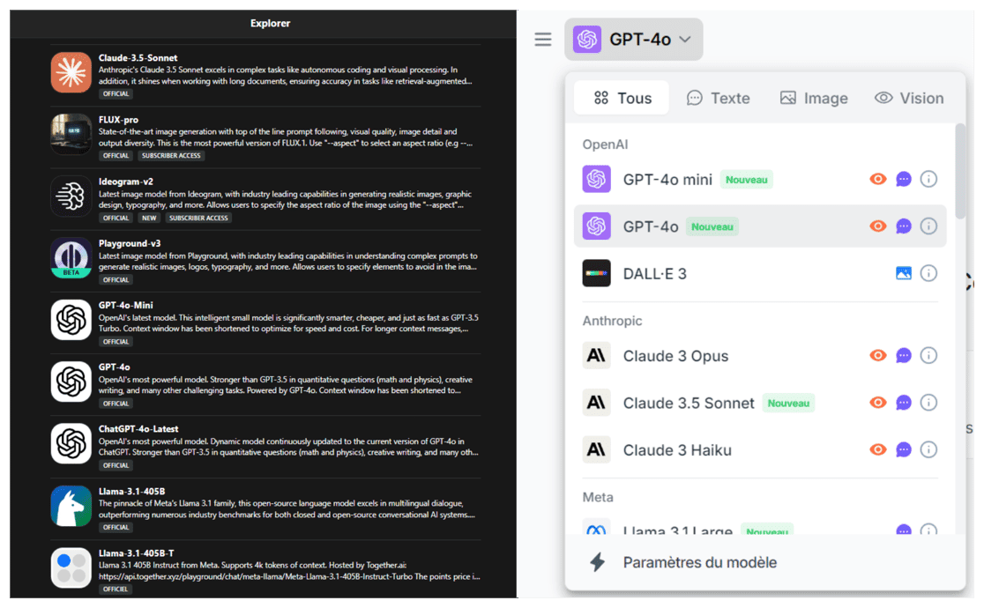Click SUBSCRIBER ACCESS badge on FLUX-pro
The height and width of the screenshot is (608, 984).
click(171, 156)
